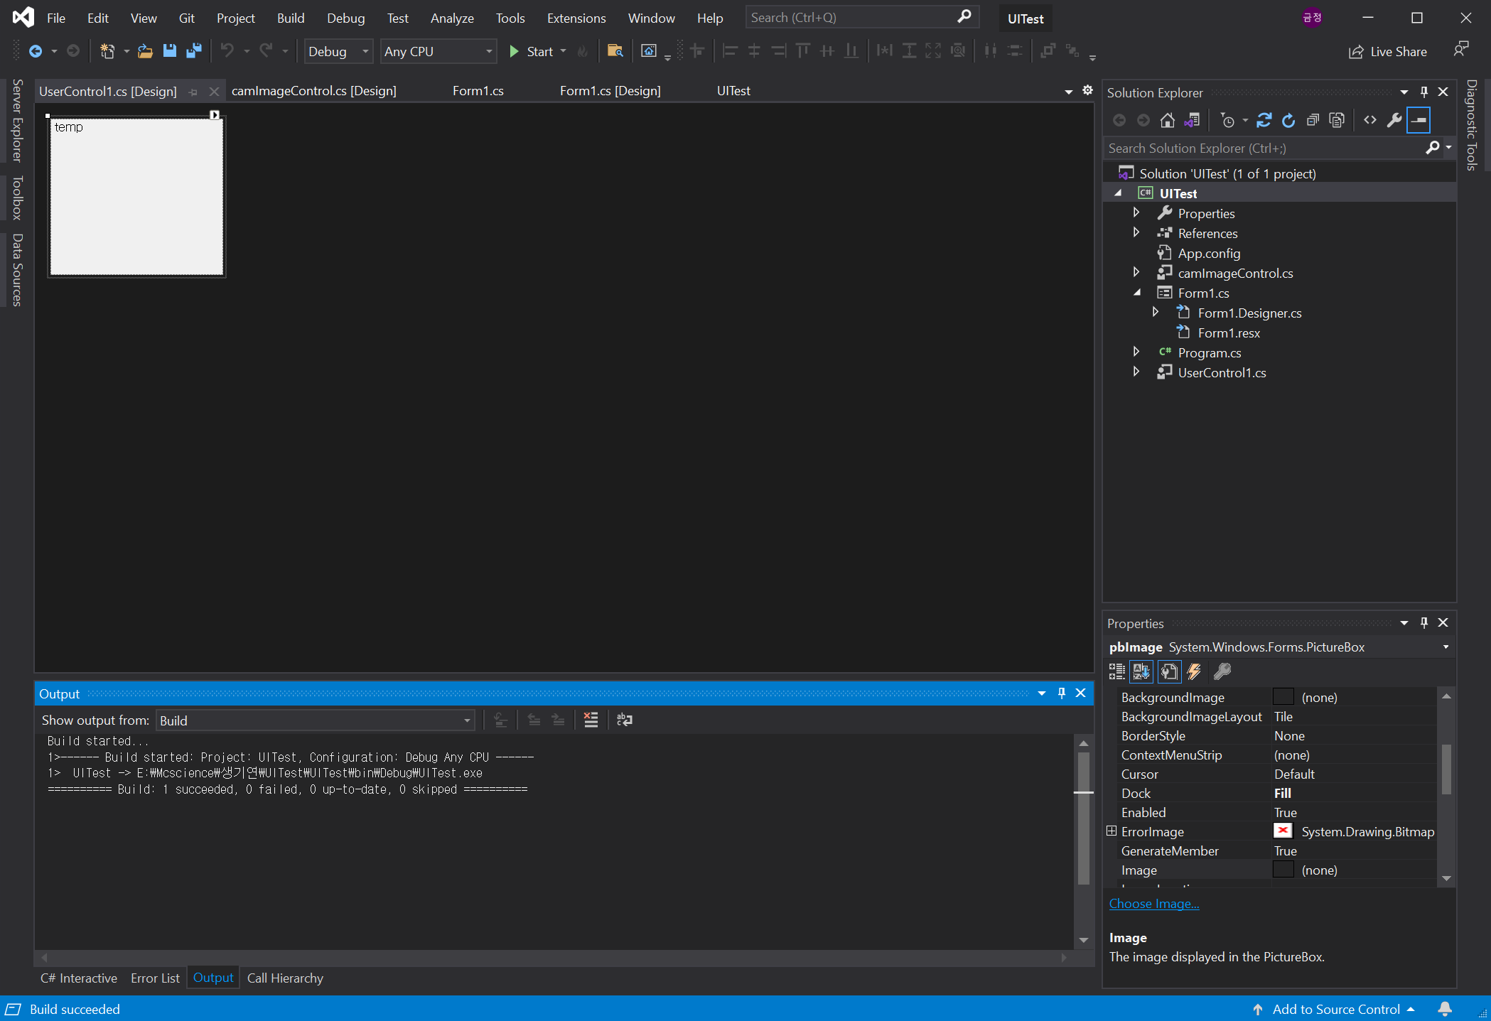Viewport: 1491px width, 1021px height.
Task: Click the Events lightning bolt icon
Action: pos(1195,671)
